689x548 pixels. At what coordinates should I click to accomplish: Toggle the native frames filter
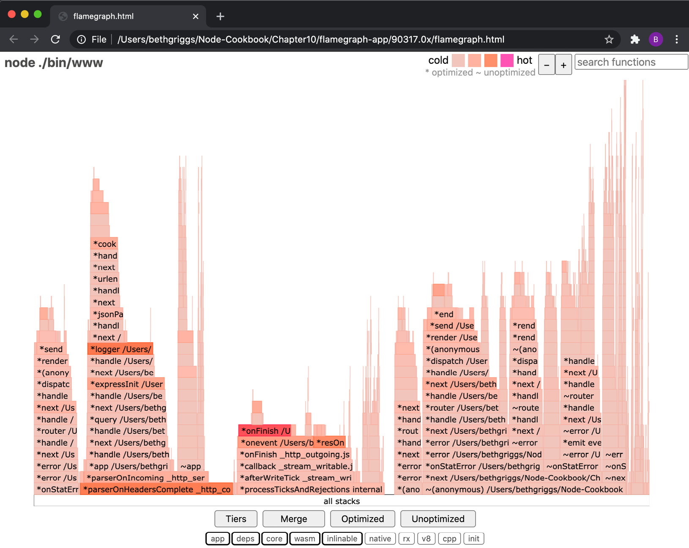(380, 538)
